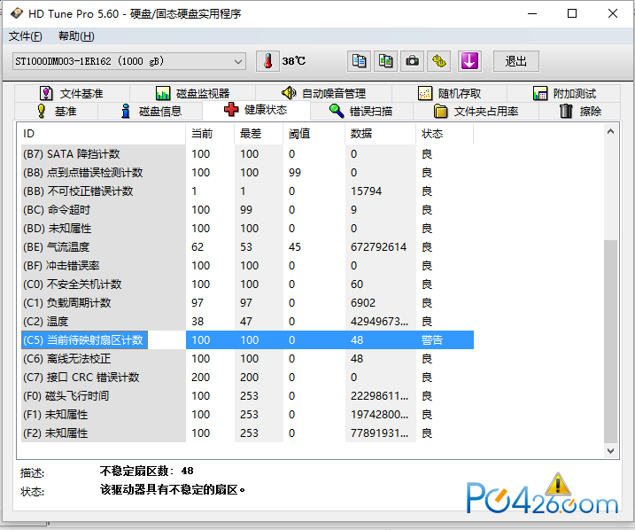Click the magnifier 错误扫描 icon
635x530 pixels.
[x=337, y=111]
